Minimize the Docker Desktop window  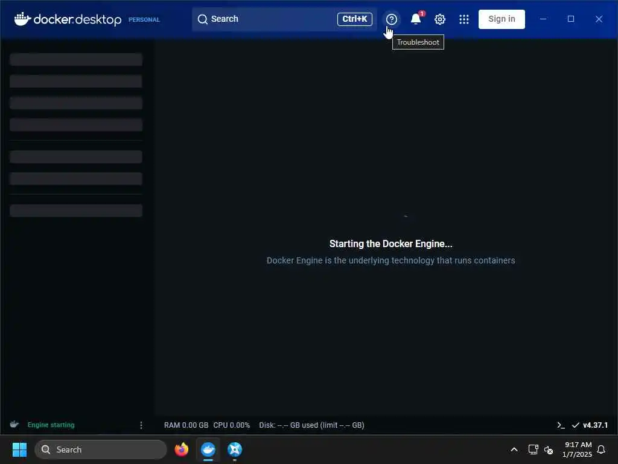click(543, 19)
